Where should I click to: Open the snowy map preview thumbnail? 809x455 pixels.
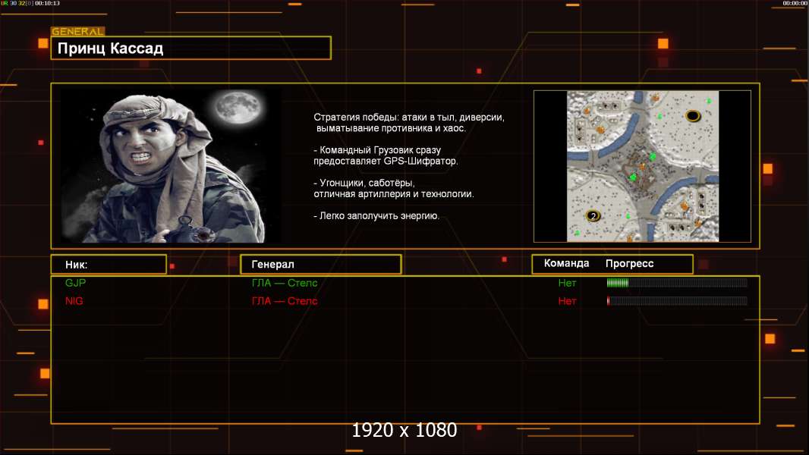point(642,166)
